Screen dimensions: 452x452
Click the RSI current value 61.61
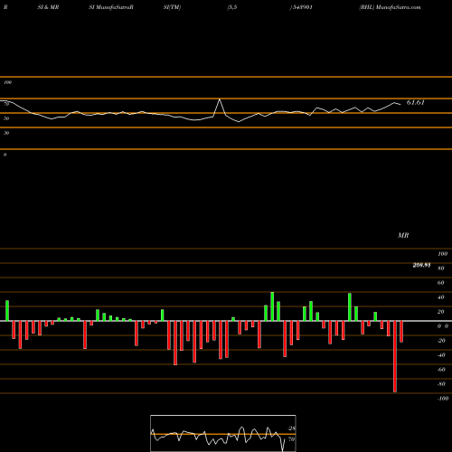[416, 102]
